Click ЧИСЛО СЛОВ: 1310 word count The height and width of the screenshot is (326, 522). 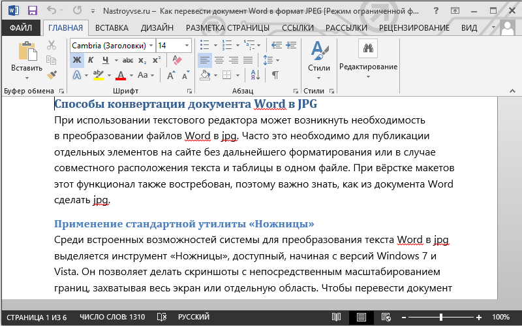point(112,317)
